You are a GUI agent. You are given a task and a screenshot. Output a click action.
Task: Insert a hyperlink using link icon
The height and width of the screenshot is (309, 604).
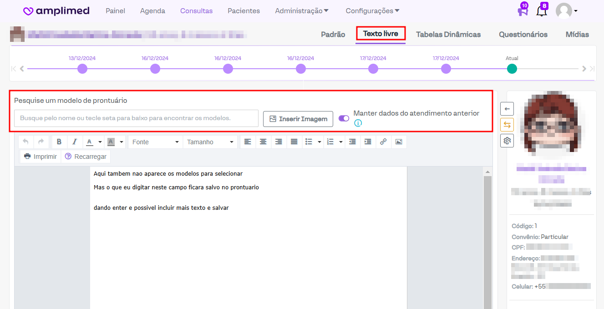click(383, 142)
